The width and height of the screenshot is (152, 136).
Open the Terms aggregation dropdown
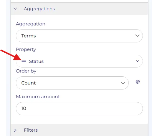click(79, 36)
